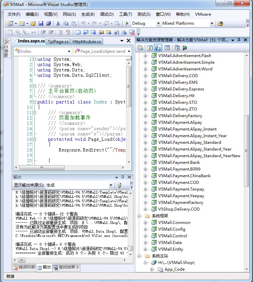Close the Index.aspx.cs document with X
The image size is (253, 282).
coord(129,41)
